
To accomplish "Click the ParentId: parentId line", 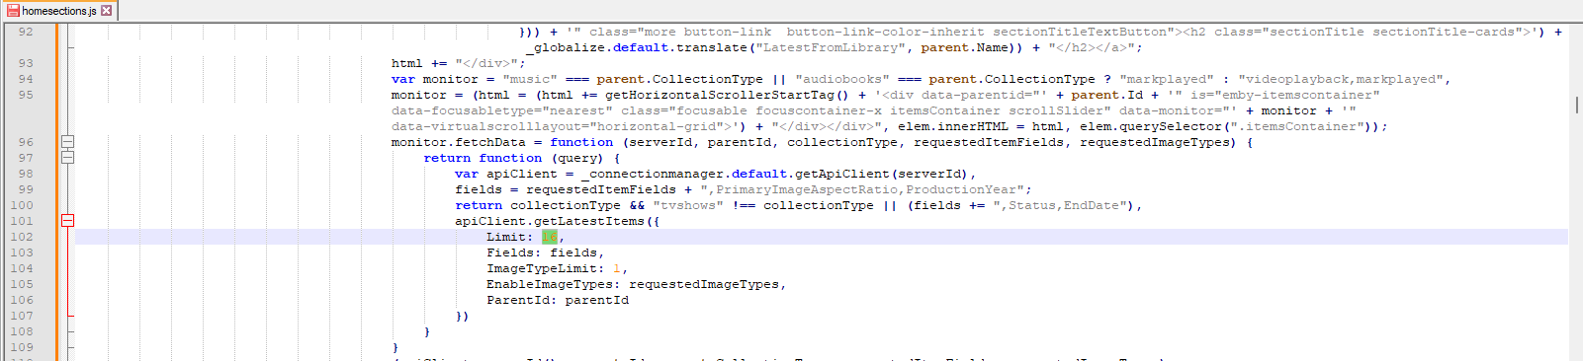I will (x=558, y=300).
